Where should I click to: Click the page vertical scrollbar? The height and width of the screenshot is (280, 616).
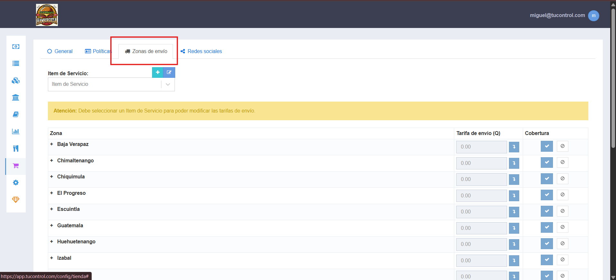tap(613, 77)
